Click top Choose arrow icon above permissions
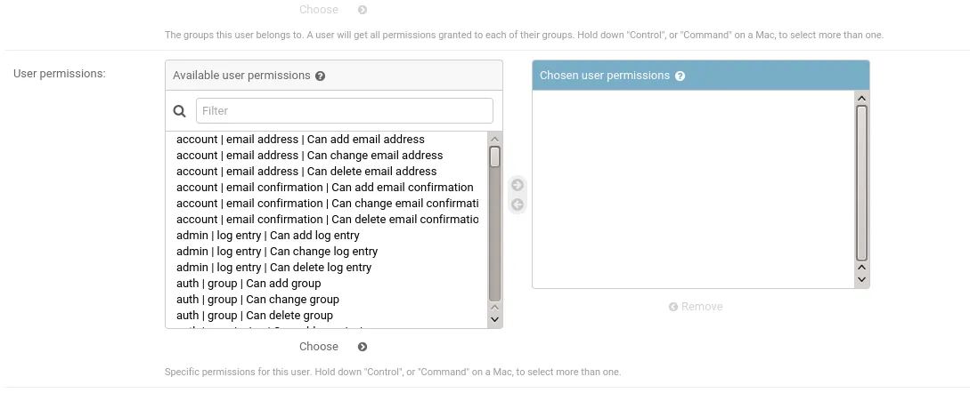Screen dimensions: 970x401 (363, 10)
